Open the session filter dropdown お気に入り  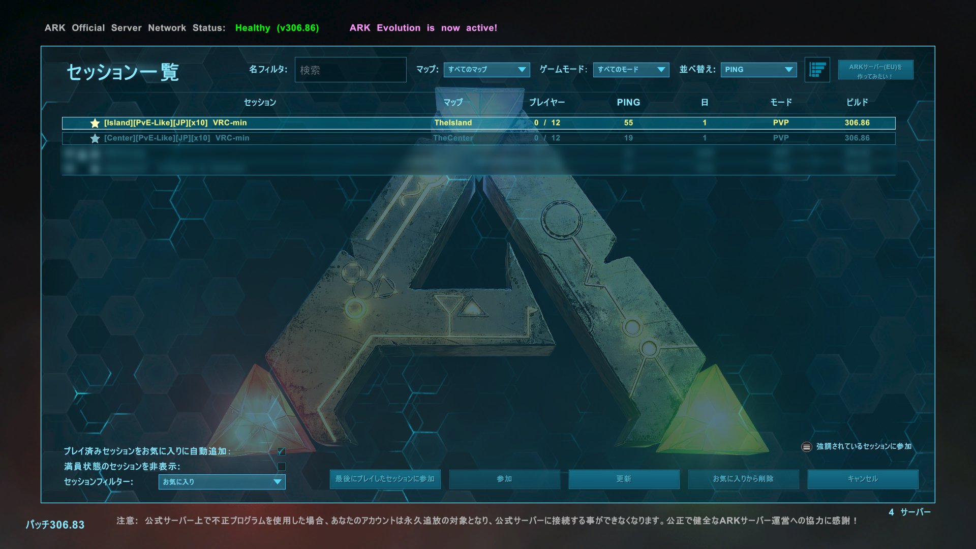click(x=222, y=482)
